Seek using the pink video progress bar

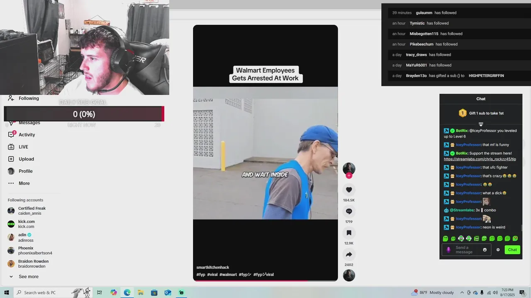click(265, 281)
